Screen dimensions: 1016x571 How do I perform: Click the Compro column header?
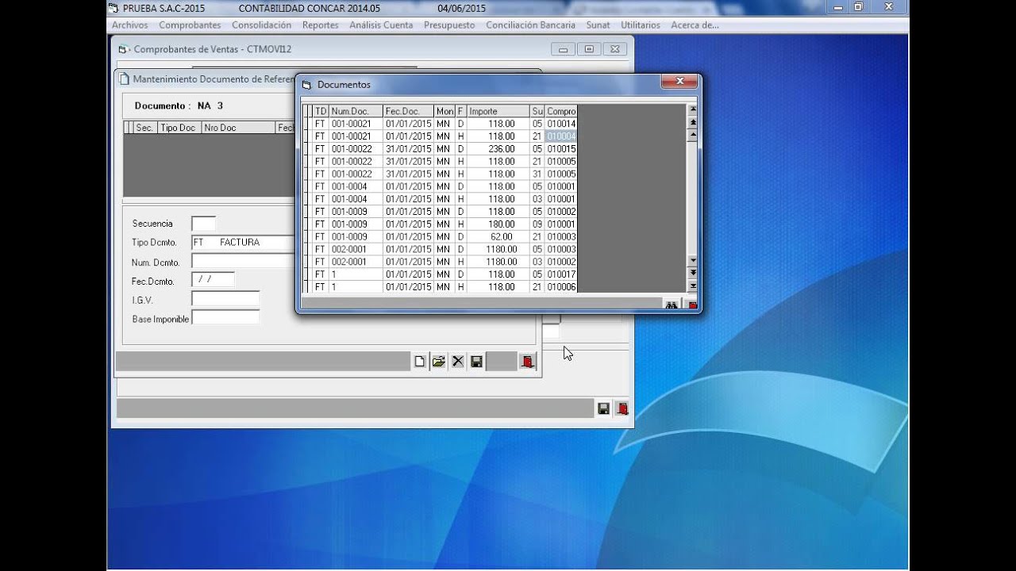click(x=561, y=111)
